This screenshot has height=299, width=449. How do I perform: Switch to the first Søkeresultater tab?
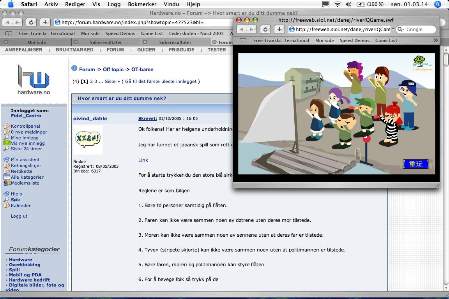106,42
